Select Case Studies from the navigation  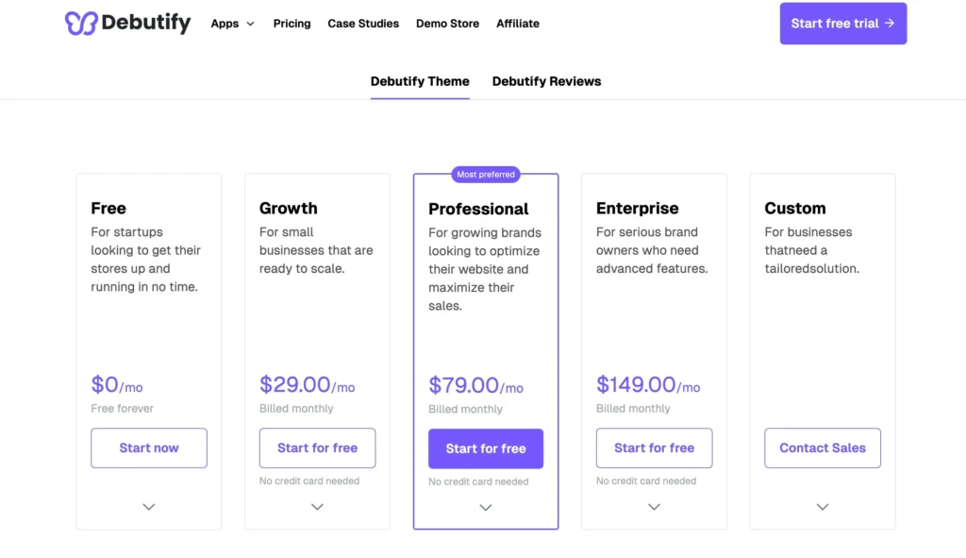(363, 24)
